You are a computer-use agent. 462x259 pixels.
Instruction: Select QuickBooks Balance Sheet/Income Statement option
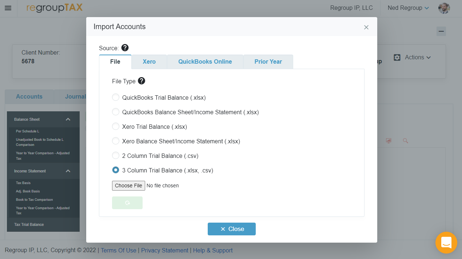[x=116, y=112]
